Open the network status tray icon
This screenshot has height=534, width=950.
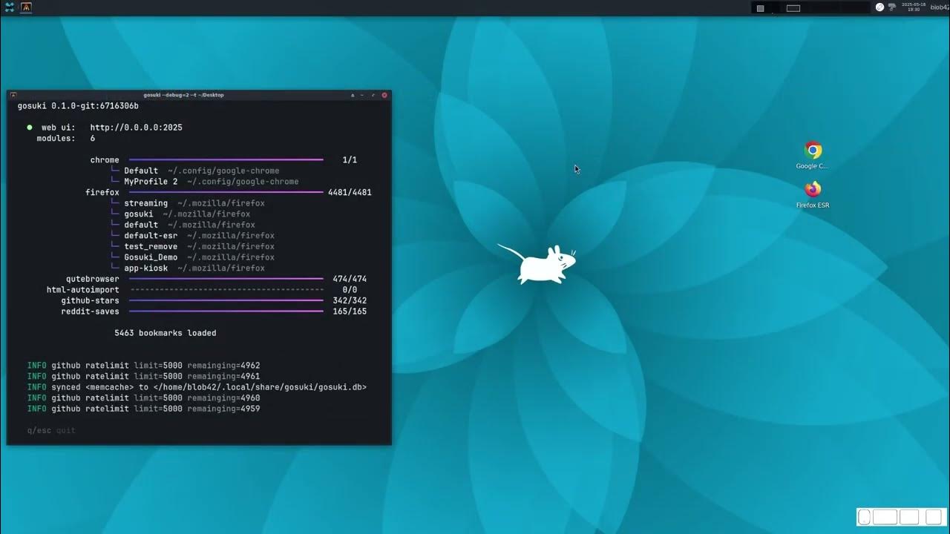point(891,7)
